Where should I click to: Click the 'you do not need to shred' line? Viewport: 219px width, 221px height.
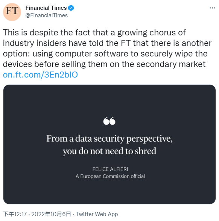[109, 151]
